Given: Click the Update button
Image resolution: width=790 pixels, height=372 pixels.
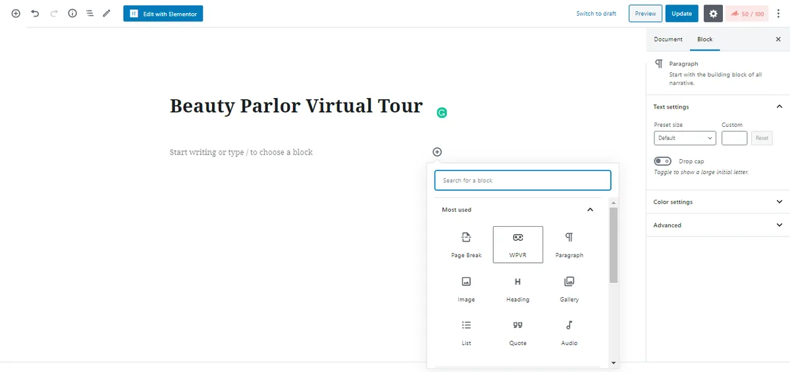Looking at the screenshot, I should (681, 13).
